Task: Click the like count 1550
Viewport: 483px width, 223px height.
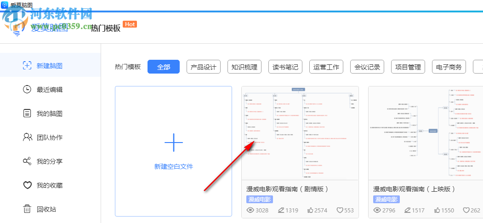Action: tap(448, 211)
